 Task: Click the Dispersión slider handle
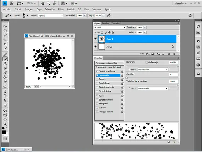coord(178,66)
